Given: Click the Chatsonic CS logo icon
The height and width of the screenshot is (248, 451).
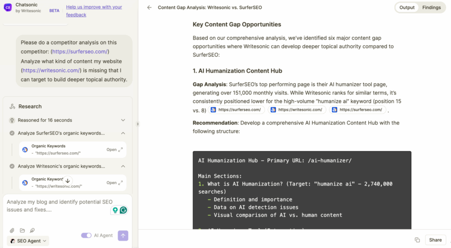Looking at the screenshot, I should pyautogui.click(x=8, y=7).
